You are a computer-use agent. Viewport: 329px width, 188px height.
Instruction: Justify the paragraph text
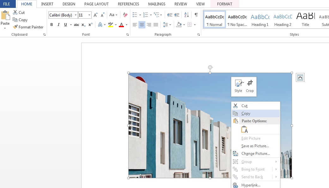pyautogui.click(x=156, y=25)
